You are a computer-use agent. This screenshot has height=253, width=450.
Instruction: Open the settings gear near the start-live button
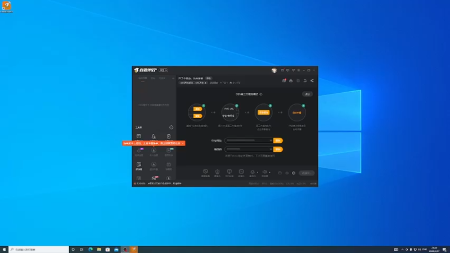point(294,173)
